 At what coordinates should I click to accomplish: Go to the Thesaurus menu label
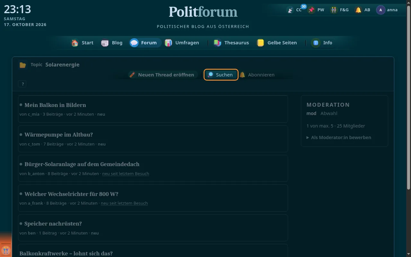pos(237,43)
